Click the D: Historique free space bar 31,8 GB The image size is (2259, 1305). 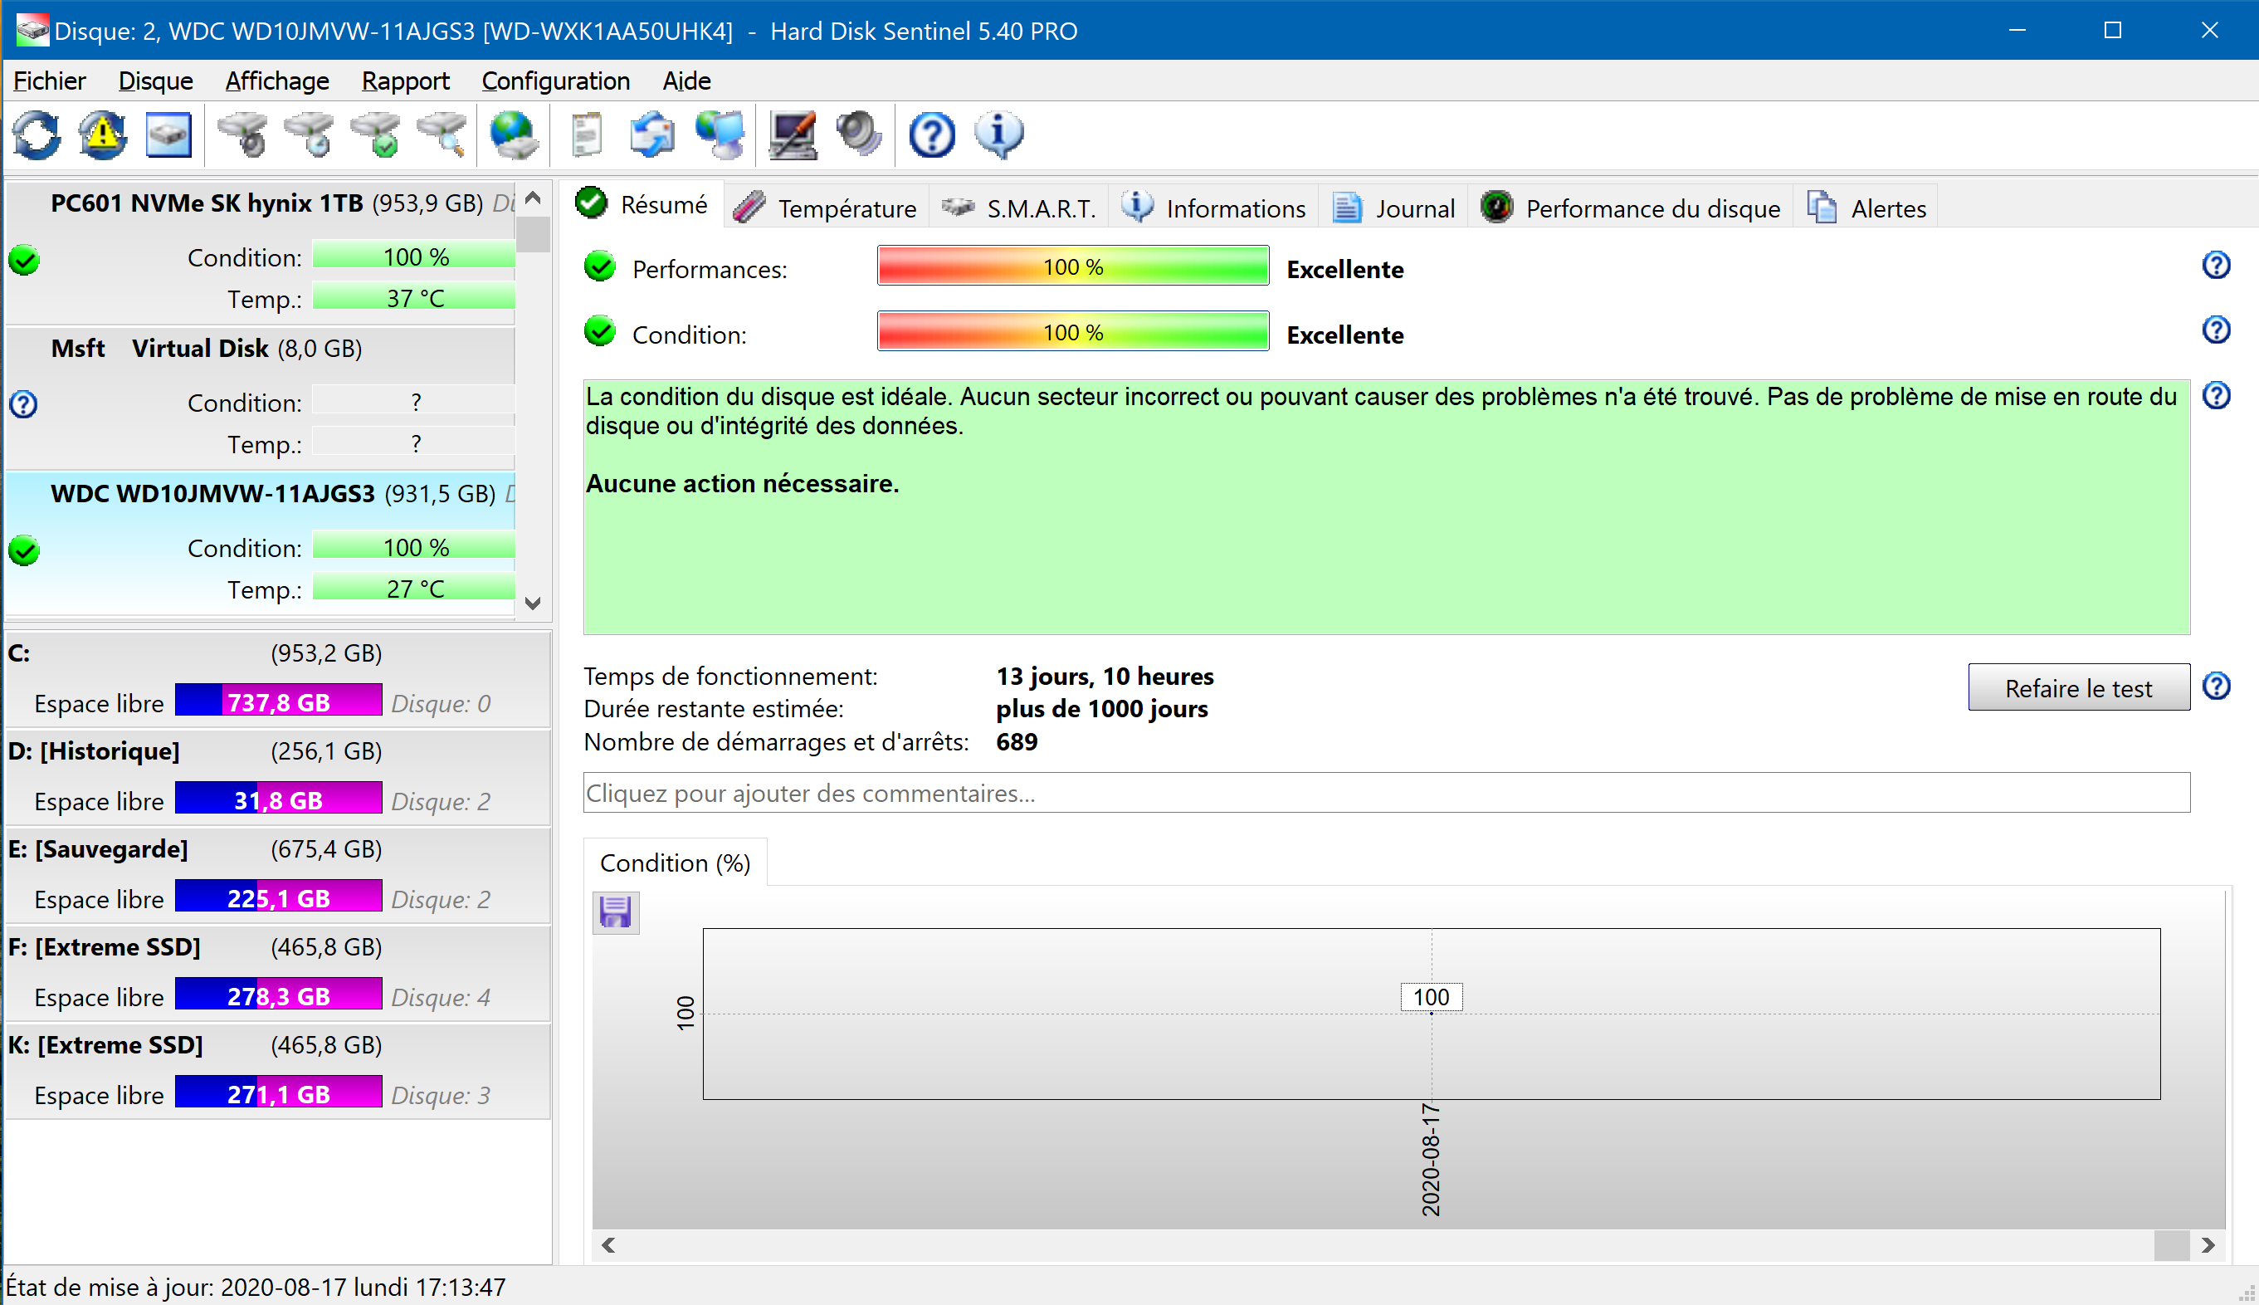pyautogui.click(x=279, y=799)
